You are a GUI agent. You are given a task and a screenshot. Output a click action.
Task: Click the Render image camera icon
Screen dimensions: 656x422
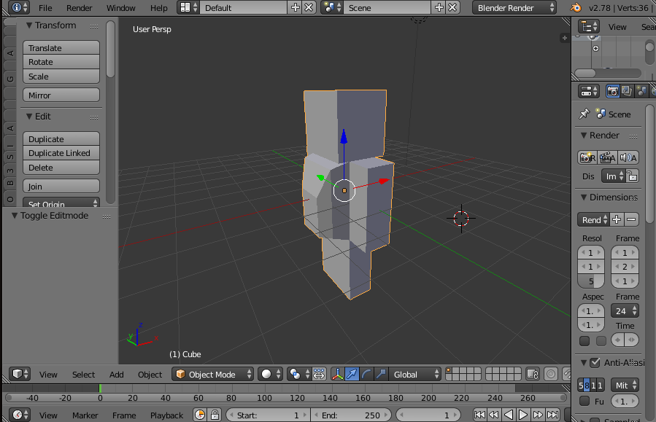coord(586,157)
